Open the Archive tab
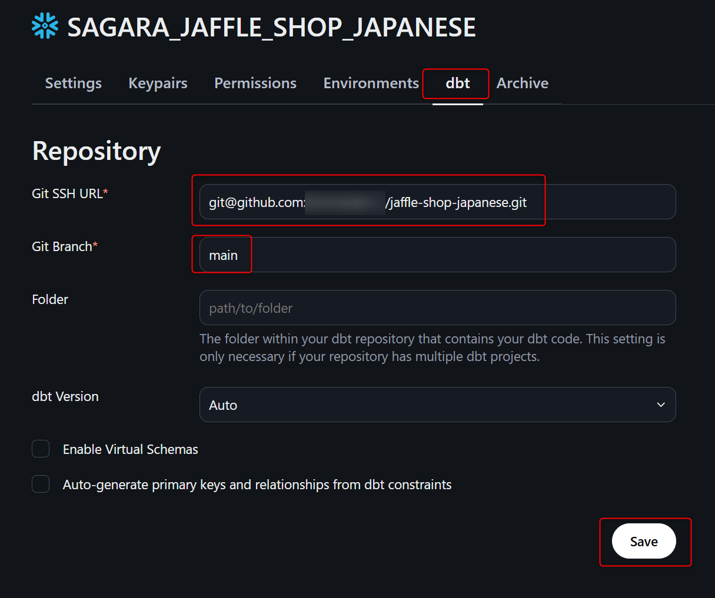The width and height of the screenshot is (715, 598). pyautogui.click(x=523, y=83)
